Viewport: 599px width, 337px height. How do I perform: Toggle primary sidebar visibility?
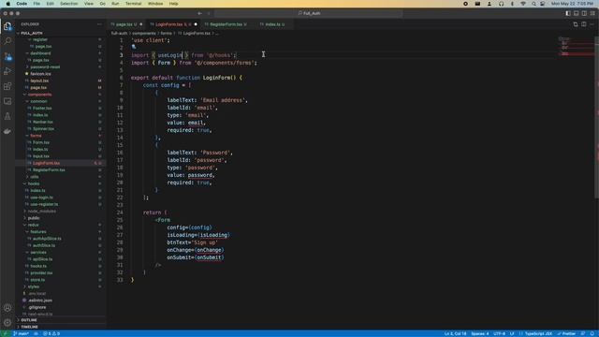(x=568, y=13)
